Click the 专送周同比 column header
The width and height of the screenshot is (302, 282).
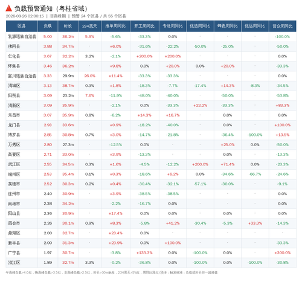(173, 26)
